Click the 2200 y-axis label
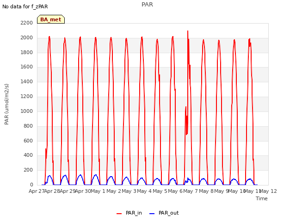Viewport: 296px width, 222px height. point(27,23)
